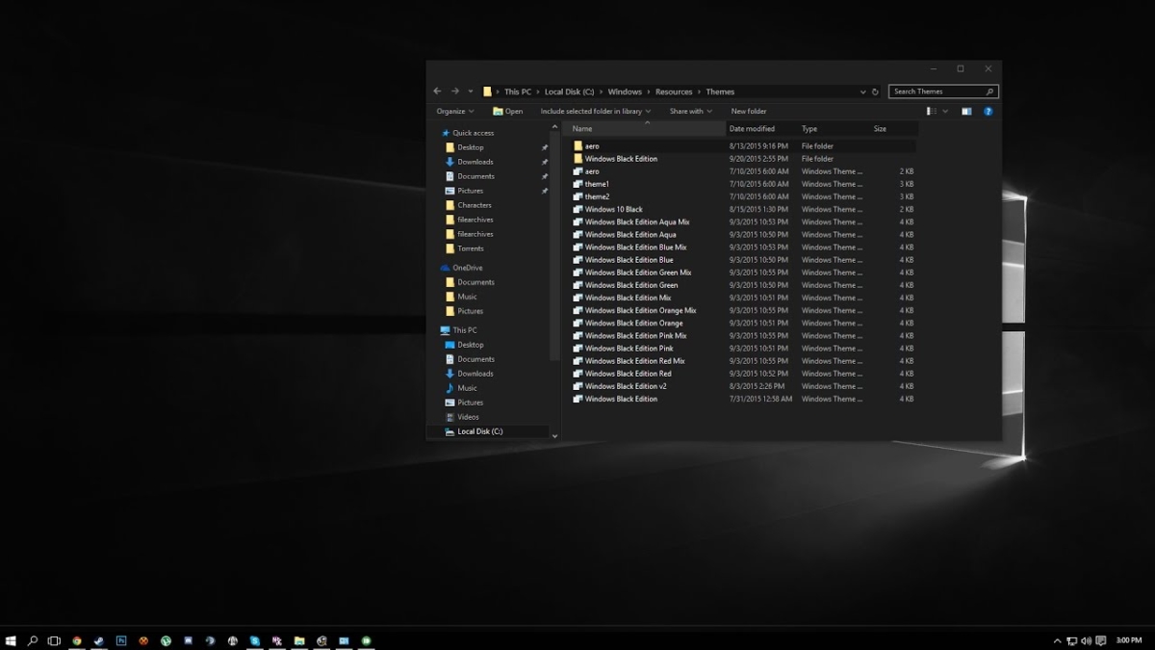Collapse the Quick access section
The width and height of the screenshot is (1155, 650).
pyautogui.click(x=435, y=132)
